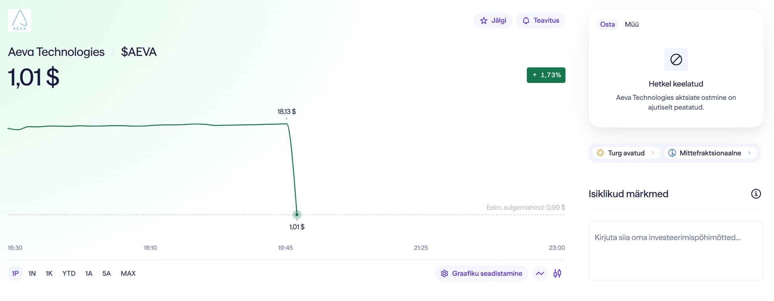Choose MAX chart period

click(128, 274)
